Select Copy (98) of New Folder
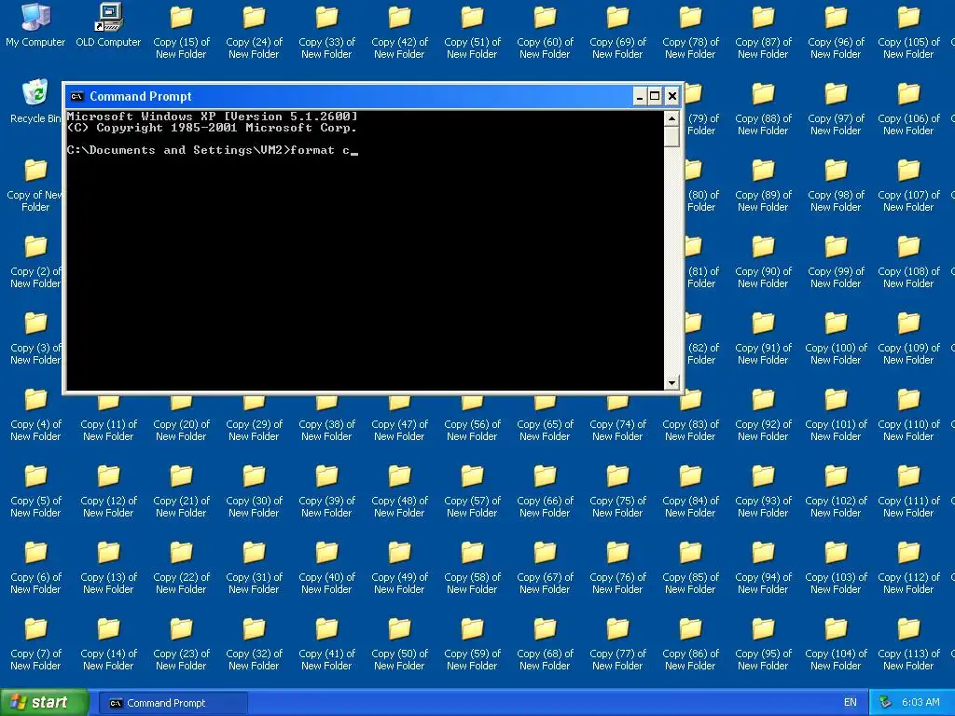 pos(836,185)
